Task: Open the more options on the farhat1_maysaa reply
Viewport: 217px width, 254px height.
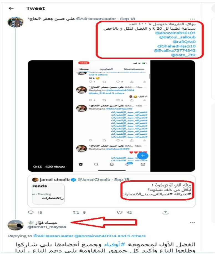Action: coord(192,223)
